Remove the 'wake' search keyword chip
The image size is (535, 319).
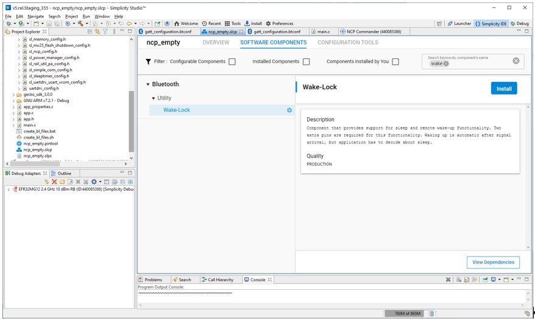point(445,64)
